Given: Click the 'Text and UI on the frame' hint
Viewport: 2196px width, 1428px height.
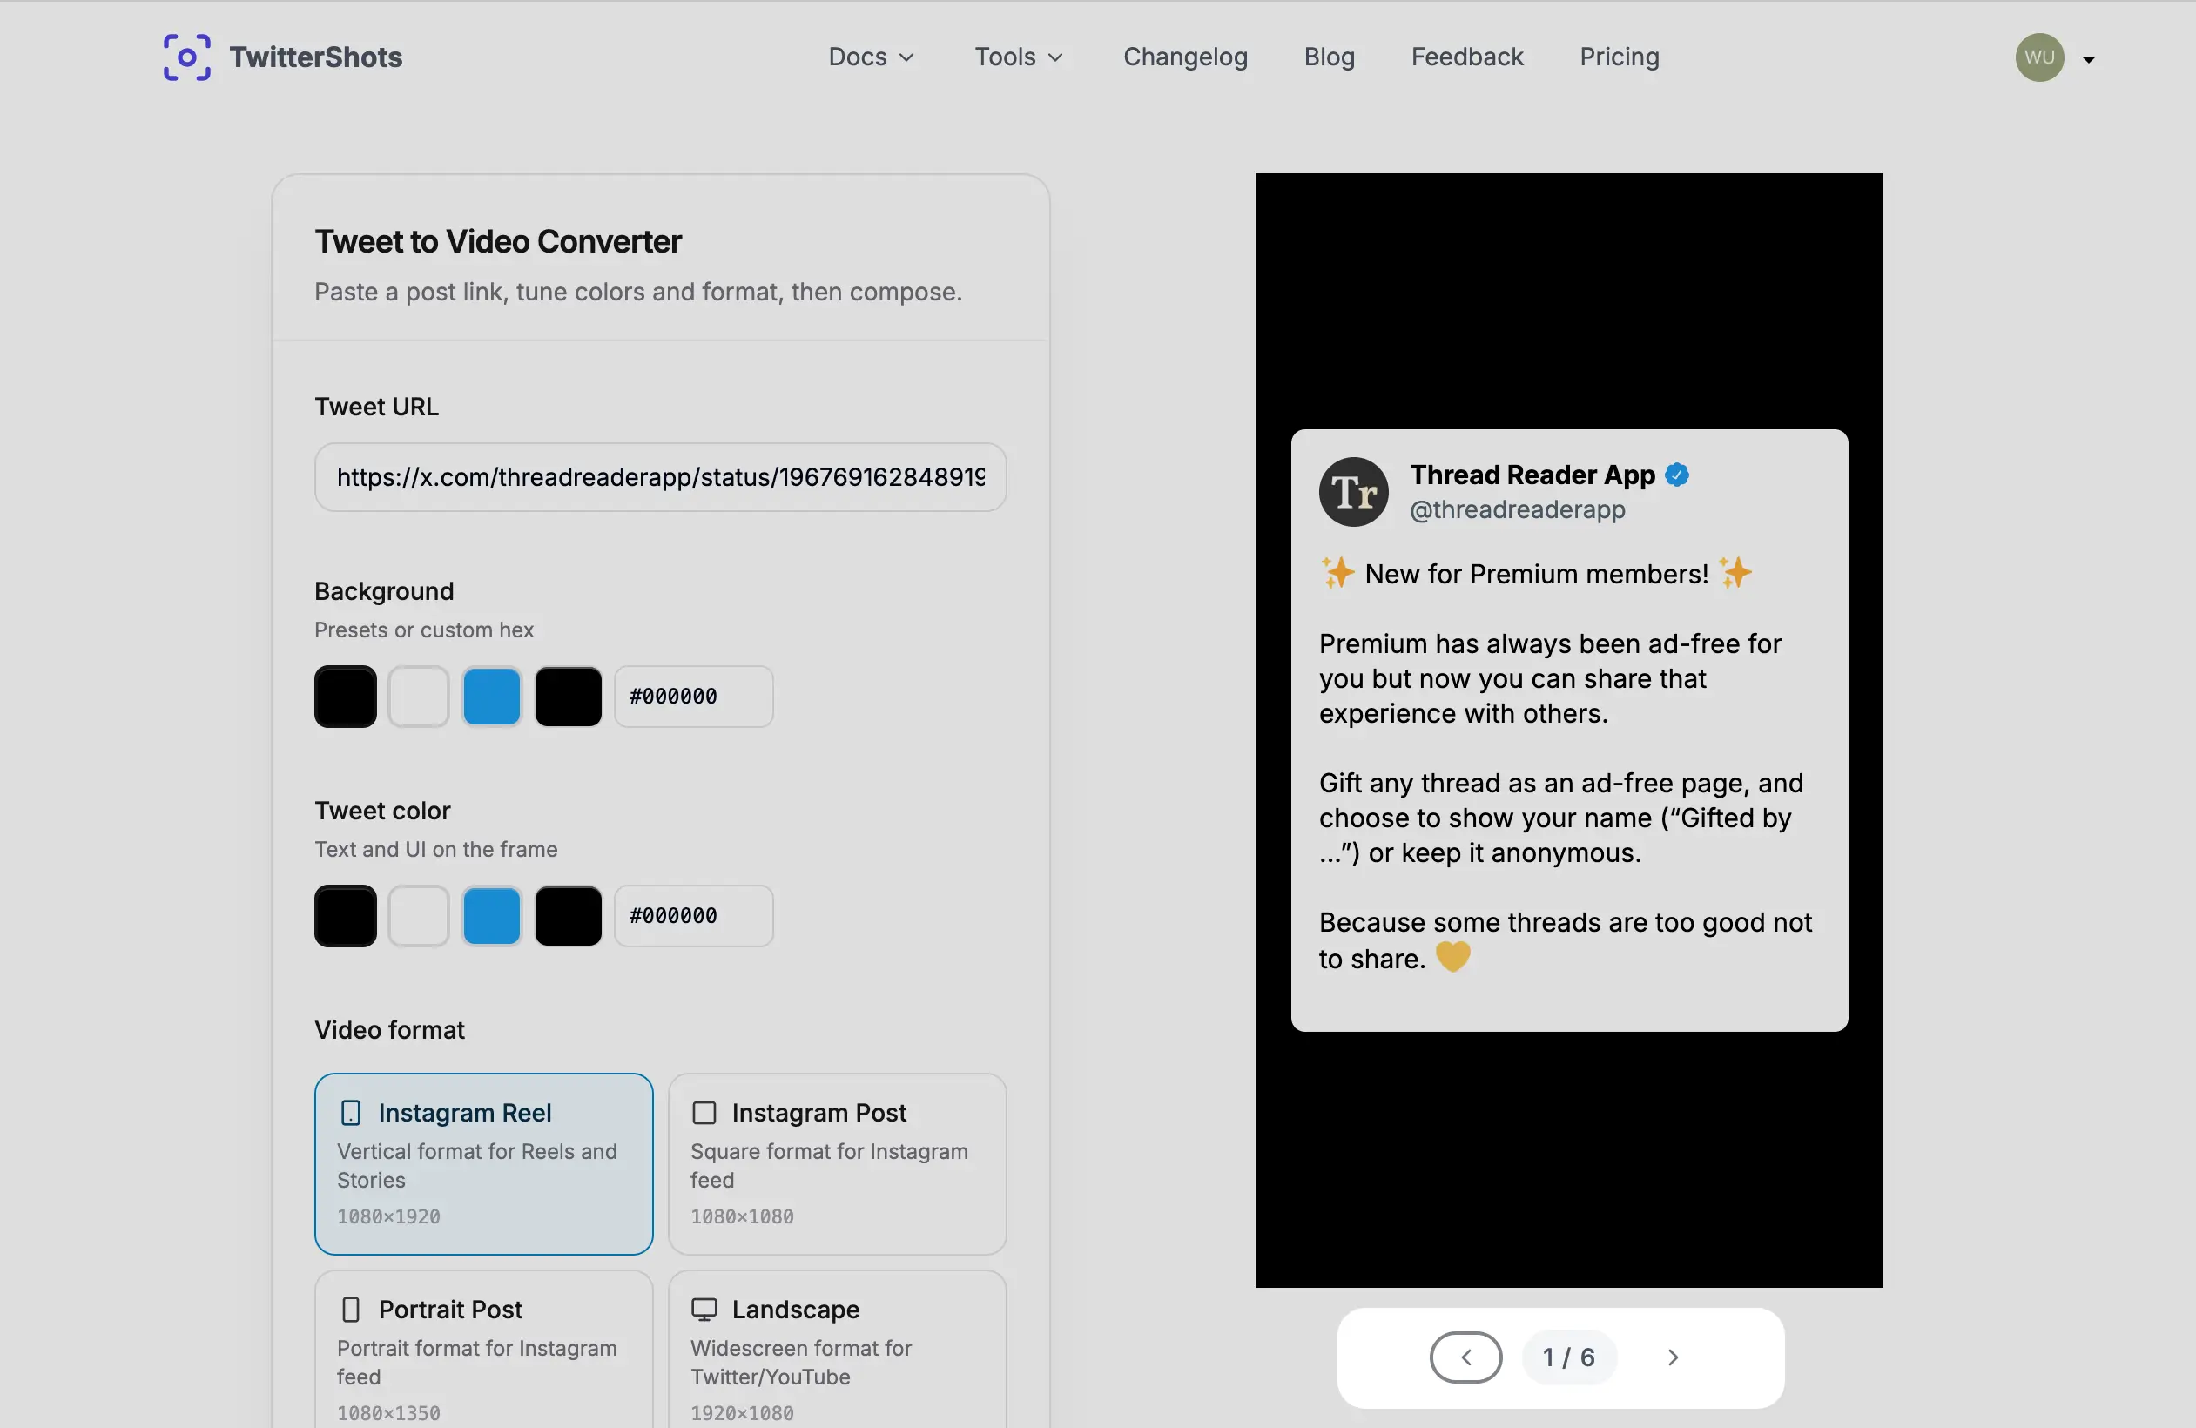Looking at the screenshot, I should [x=436, y=850].
